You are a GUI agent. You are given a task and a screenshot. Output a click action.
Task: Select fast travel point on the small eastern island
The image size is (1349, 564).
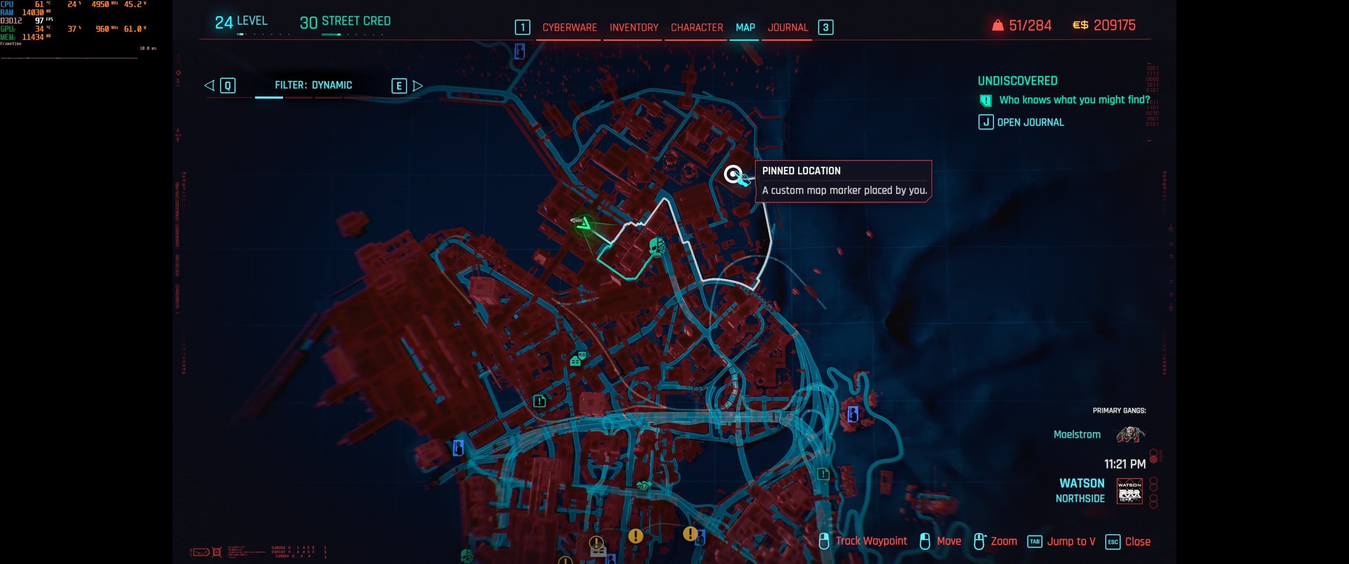(853, 414)
